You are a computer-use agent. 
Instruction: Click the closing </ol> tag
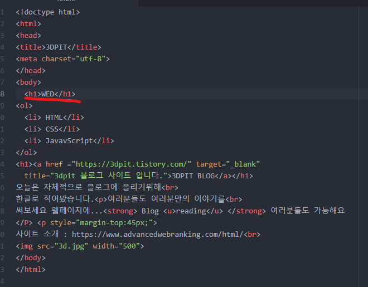click(x=26, y=152)
